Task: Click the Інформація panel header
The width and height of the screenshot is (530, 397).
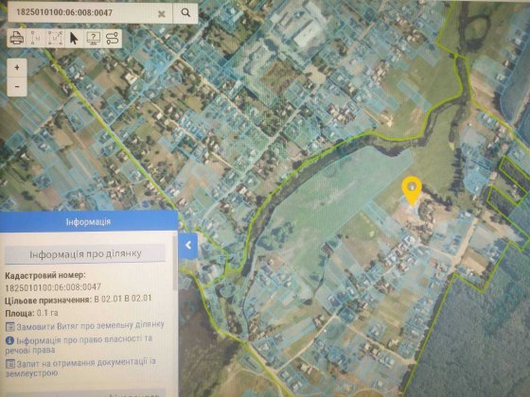Action: coord(89,221)
